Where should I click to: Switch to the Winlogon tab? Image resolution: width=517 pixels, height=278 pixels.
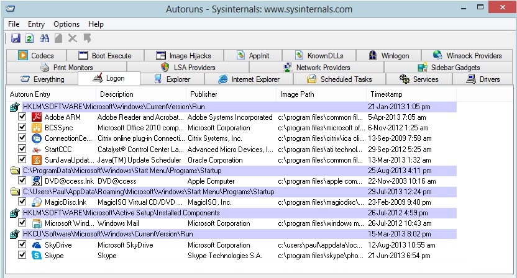tap(389, 56)
